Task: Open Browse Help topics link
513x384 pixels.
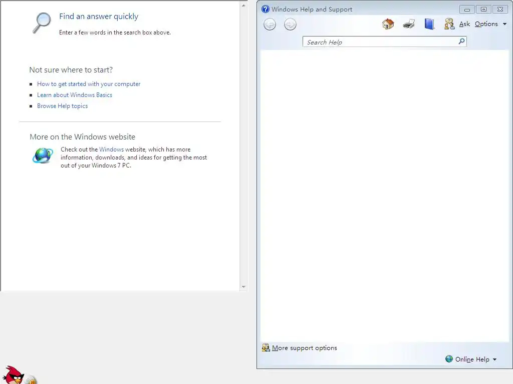Action: pos(63,106)
